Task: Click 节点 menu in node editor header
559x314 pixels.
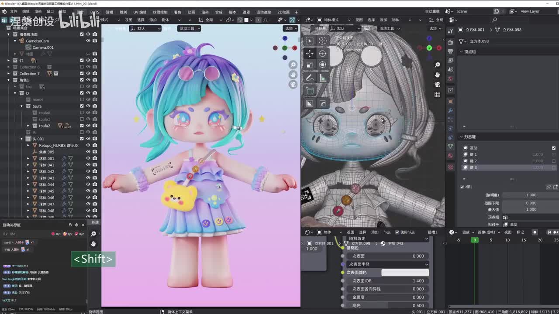Action: (x=387, y=232)
